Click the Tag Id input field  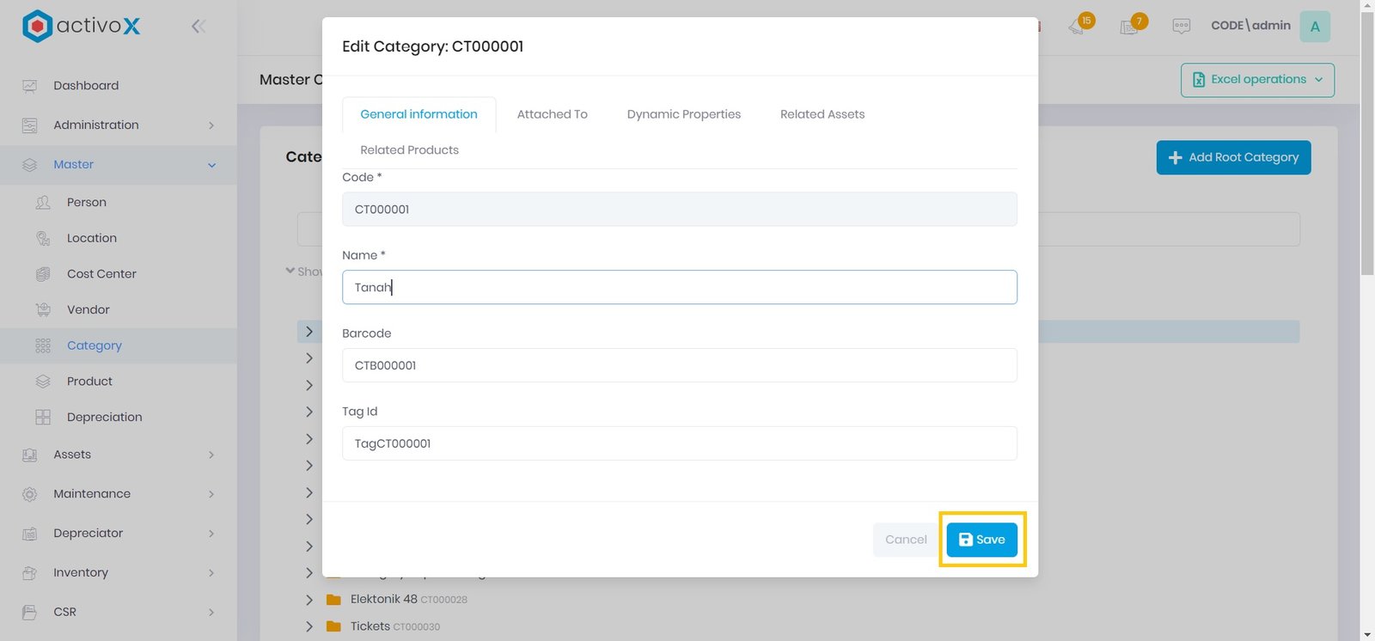point(679,443)
